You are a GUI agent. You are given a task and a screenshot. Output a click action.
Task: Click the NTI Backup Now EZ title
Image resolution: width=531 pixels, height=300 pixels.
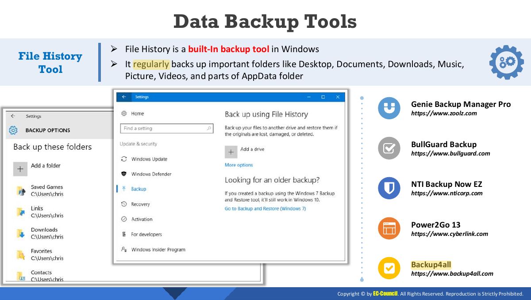point(446,184)
